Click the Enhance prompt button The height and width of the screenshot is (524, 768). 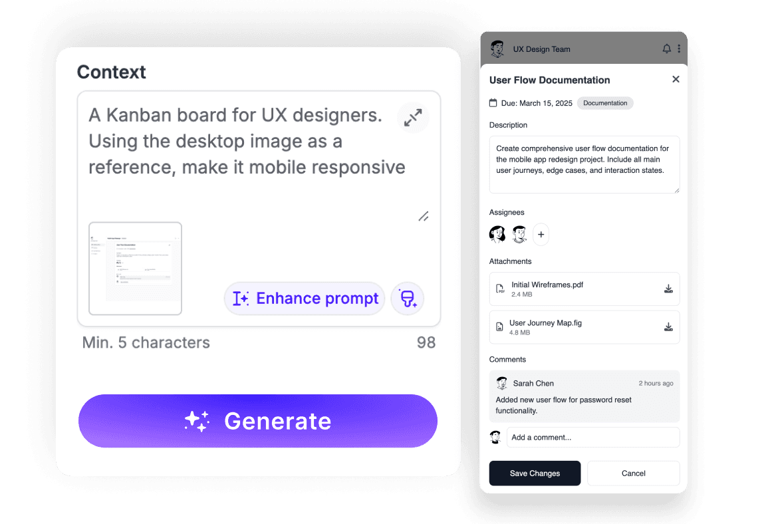[305, 299]
